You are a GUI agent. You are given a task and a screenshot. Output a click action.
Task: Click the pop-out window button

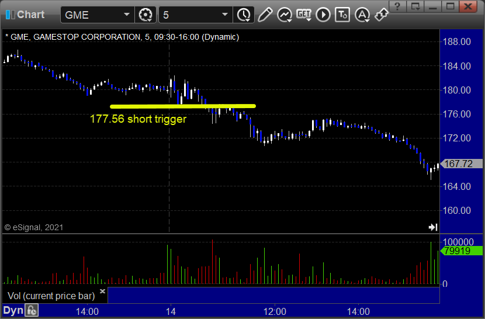pyautogui.click(x=415, y=6)
